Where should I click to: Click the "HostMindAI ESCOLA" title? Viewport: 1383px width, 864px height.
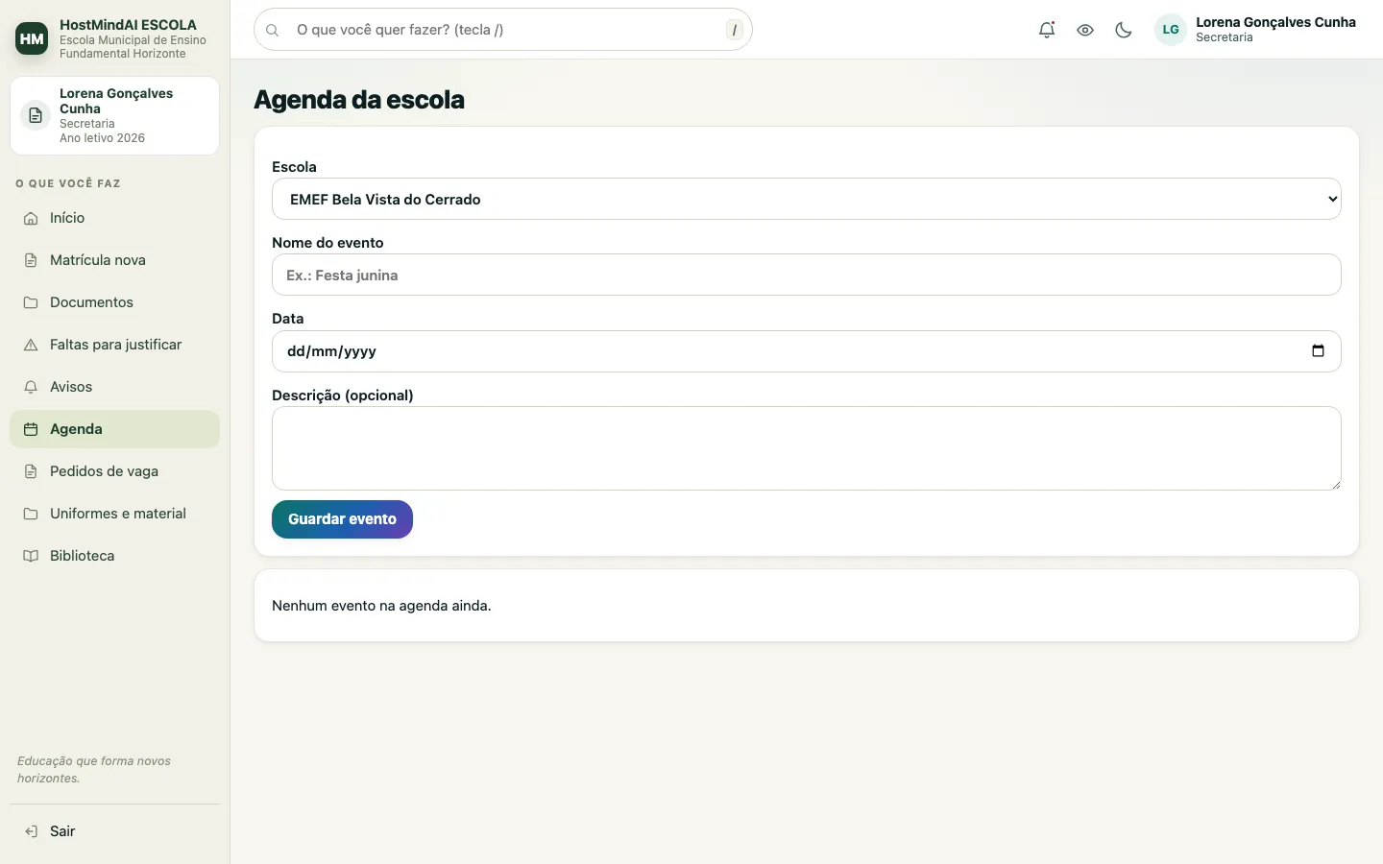[128, 25]
